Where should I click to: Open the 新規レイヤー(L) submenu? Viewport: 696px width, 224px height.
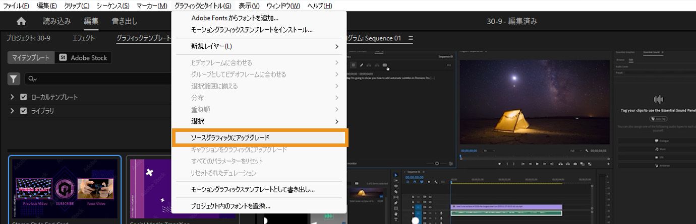pyautogui.click(x=259, y=46)
